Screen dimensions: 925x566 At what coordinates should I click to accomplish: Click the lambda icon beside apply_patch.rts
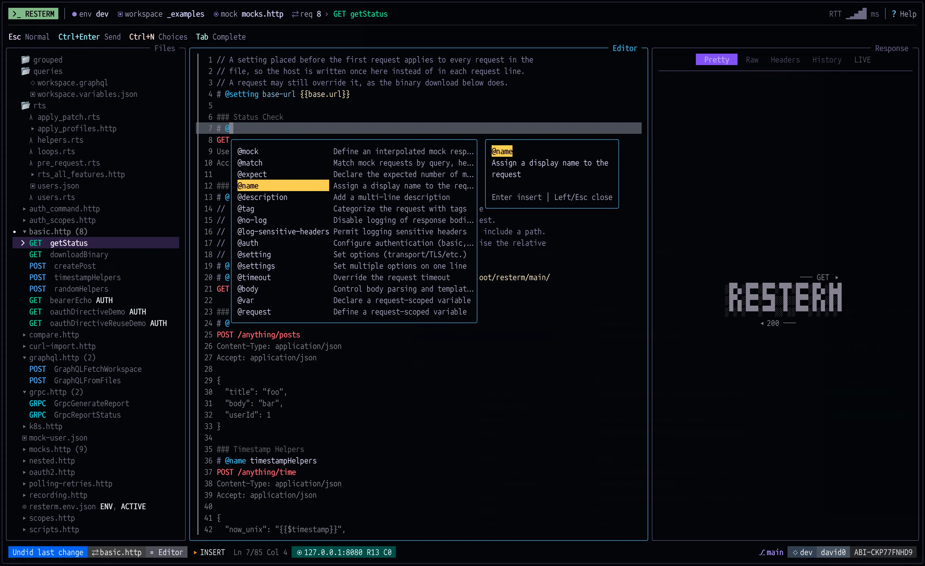coord(31,117)
